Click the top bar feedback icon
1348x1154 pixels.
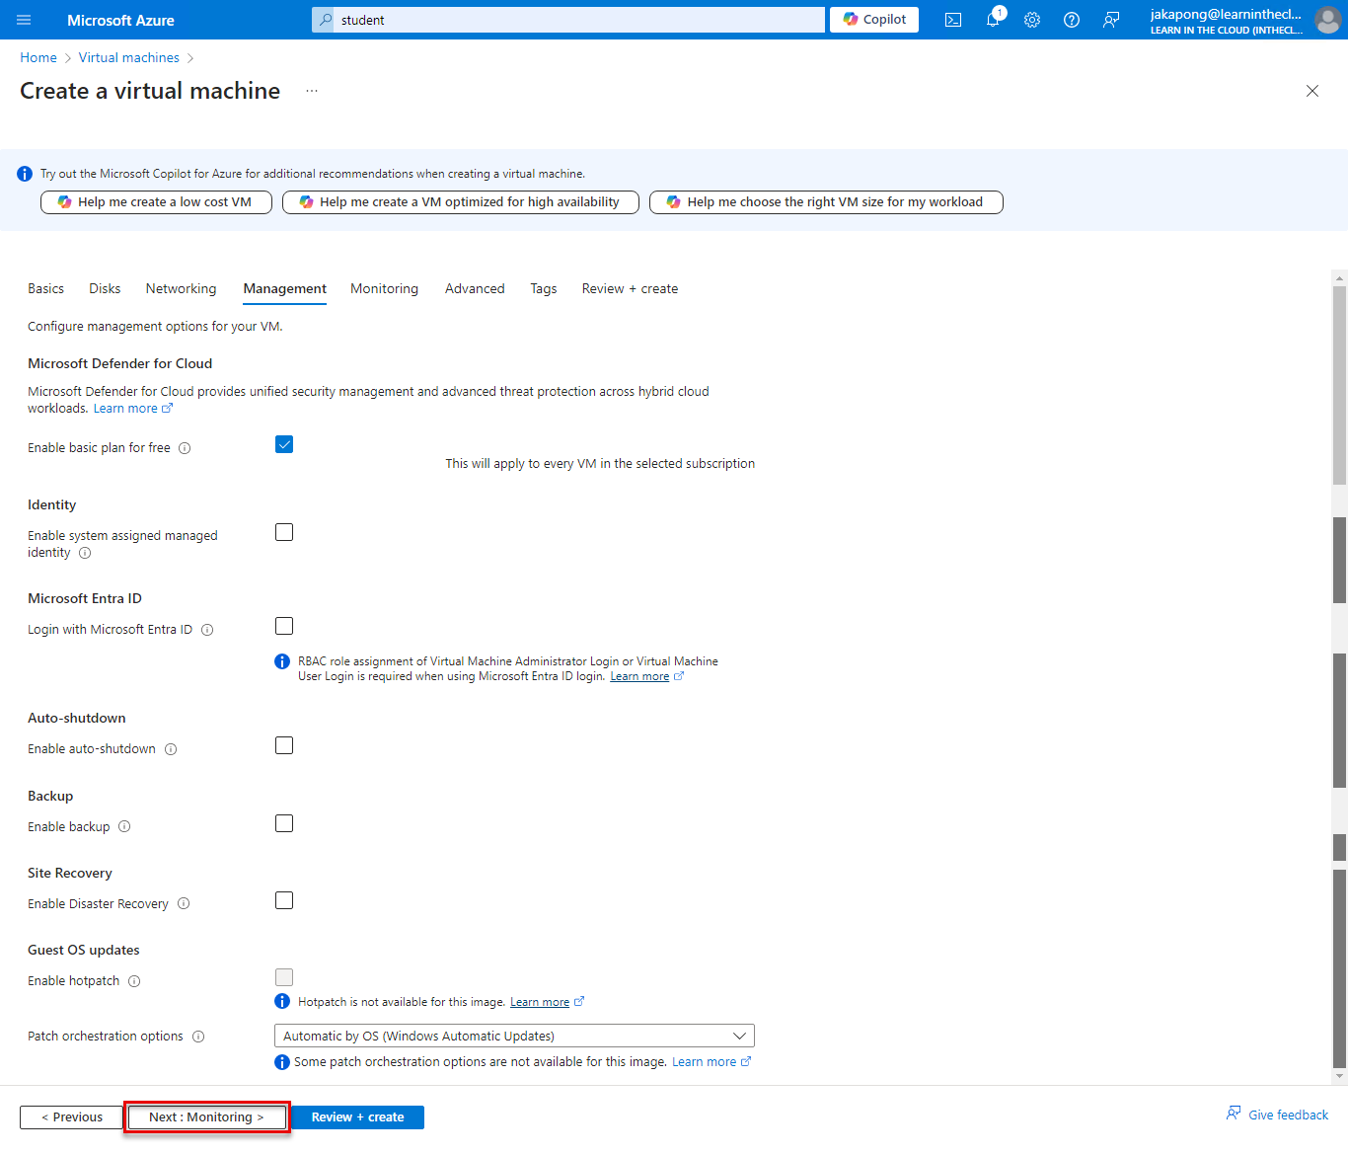pos(1111,20)
